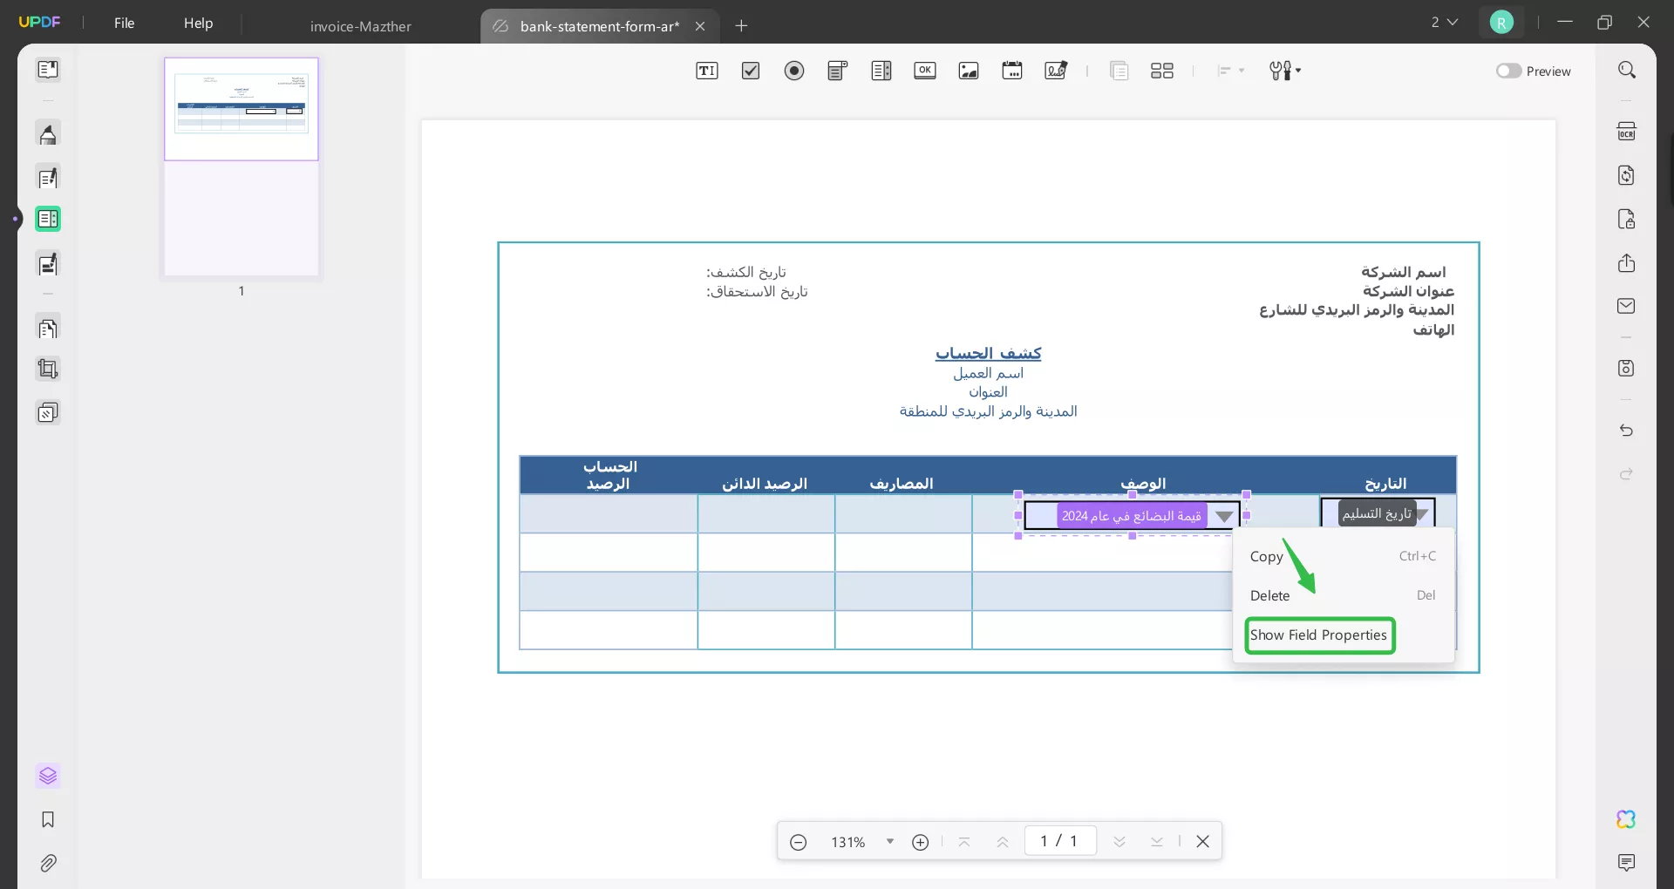This screenshot has height=889, width=1674.
Task: Insert an OK push button field
Action: click(925, 71)
